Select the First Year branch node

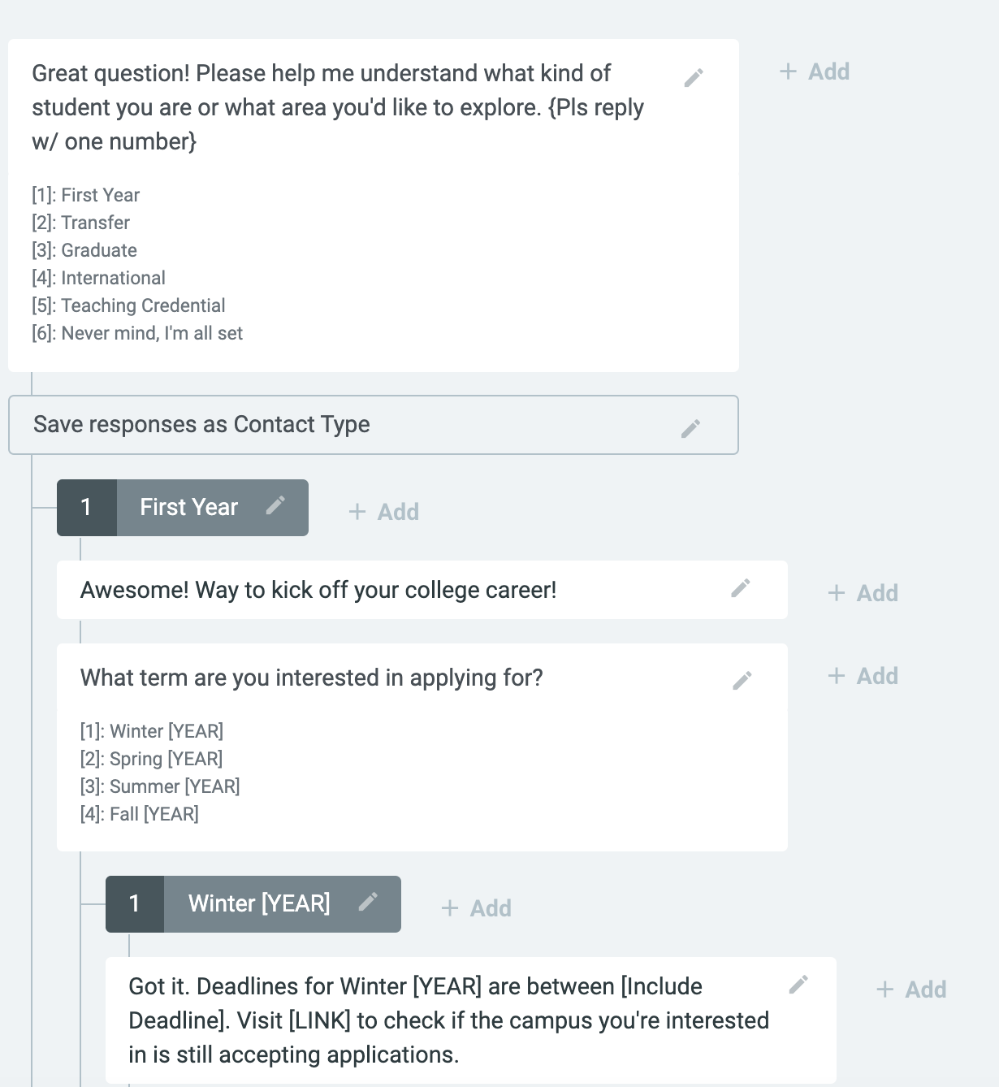click(183, 508)
